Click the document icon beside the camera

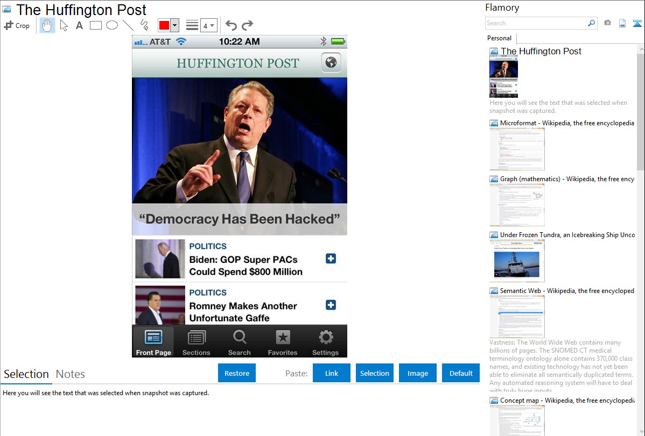pyautogui.click(x=622, y=23)
